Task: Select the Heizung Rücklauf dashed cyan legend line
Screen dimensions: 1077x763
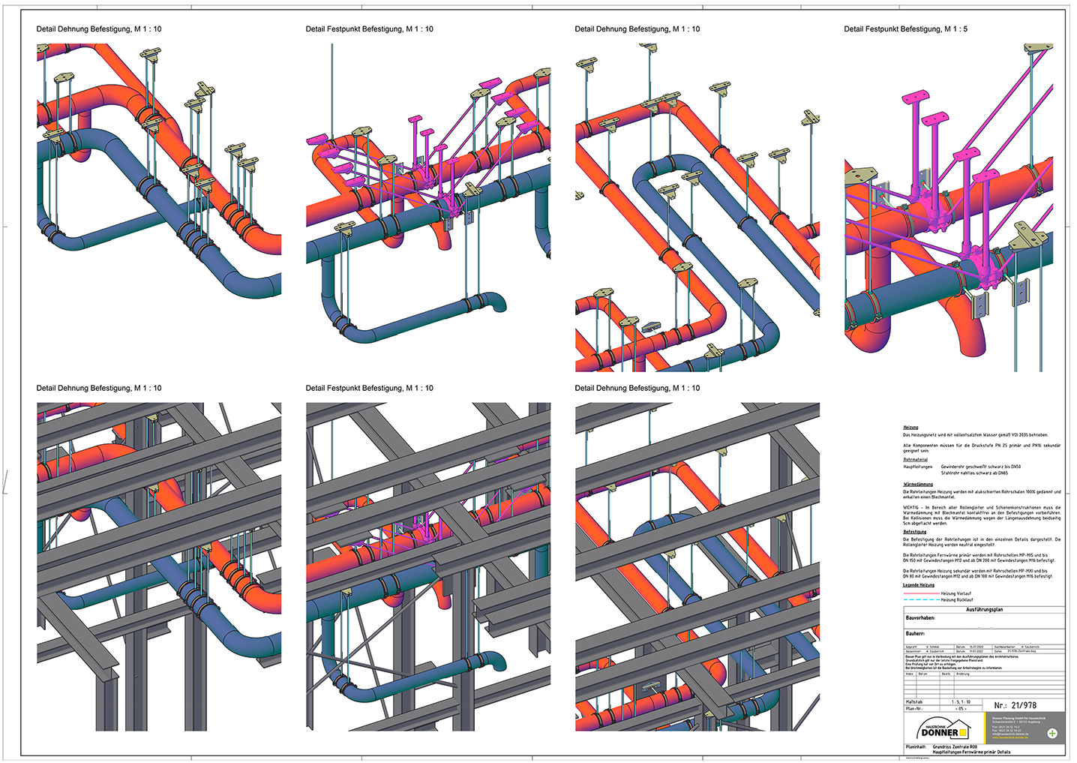Action: click(920, 600)
